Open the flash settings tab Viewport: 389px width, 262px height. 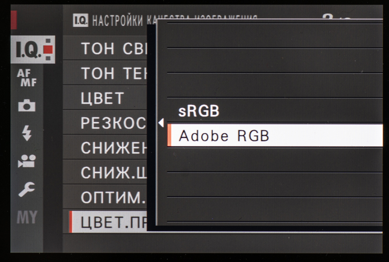(x=27, y=133)
